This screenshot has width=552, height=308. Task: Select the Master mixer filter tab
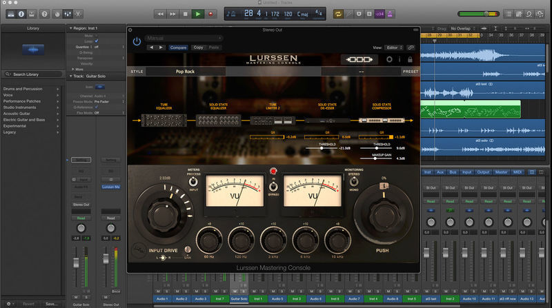(502, 172)
